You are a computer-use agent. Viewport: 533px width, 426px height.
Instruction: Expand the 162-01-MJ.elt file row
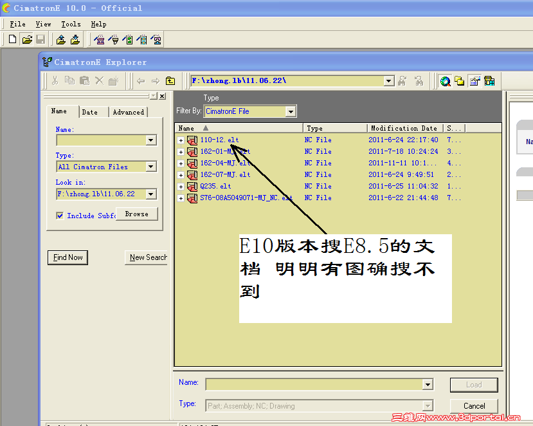181,152
